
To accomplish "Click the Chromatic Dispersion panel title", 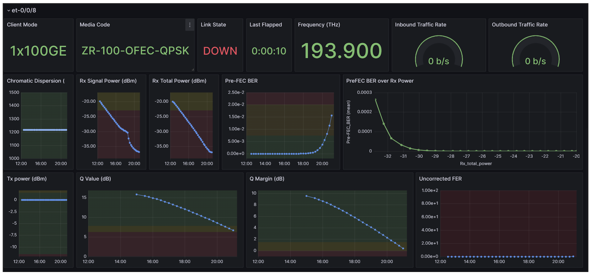I will 36,81.
